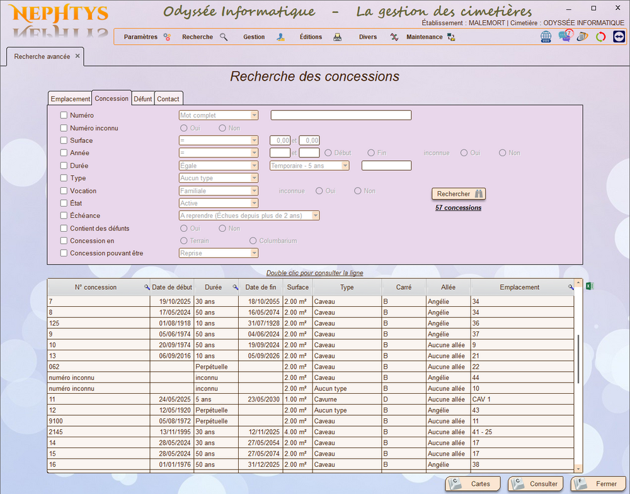Open the chat messages icon with notification badge
Screen dimensions: 630x494
coord(564,37)
